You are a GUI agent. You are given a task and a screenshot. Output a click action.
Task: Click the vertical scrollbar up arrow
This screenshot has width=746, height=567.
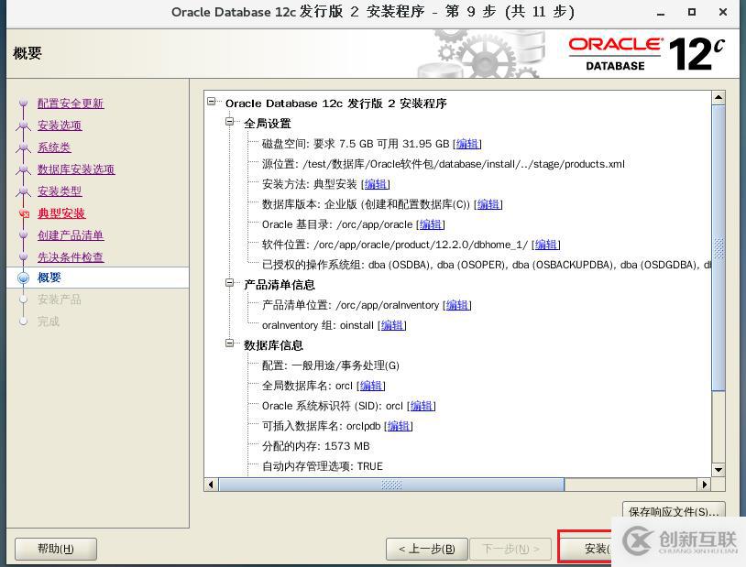point(719,97)
